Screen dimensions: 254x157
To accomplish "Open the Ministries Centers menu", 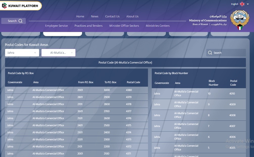I will pos(157,25).
